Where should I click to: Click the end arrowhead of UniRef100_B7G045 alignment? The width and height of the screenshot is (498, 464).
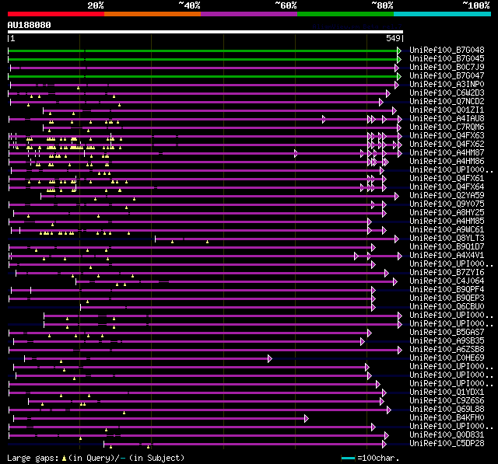click(399, 59)
